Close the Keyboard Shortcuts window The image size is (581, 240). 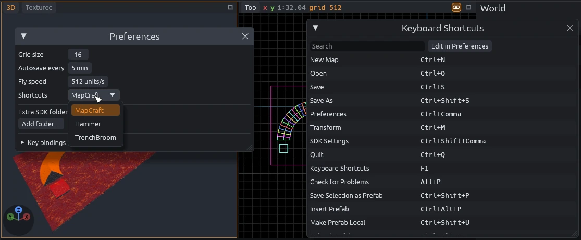[570, 28]
